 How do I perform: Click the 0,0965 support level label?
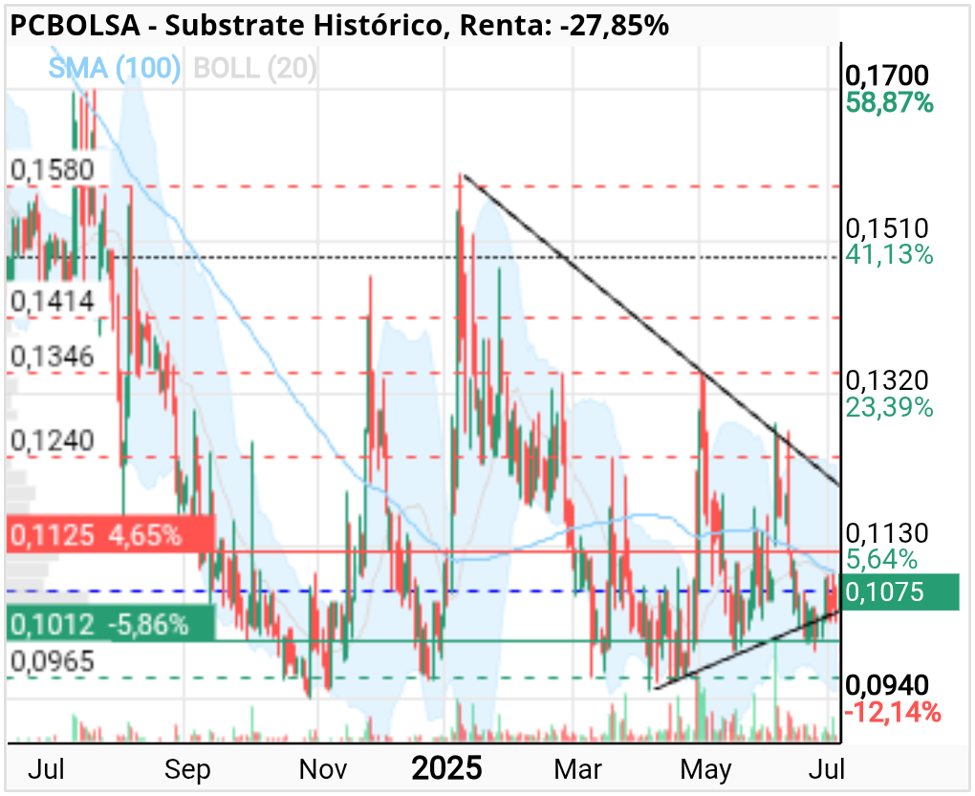[x=53, y=661]
